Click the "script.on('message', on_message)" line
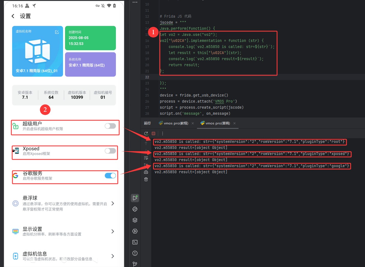The image size is (365, 267). [x=195, y=113]
